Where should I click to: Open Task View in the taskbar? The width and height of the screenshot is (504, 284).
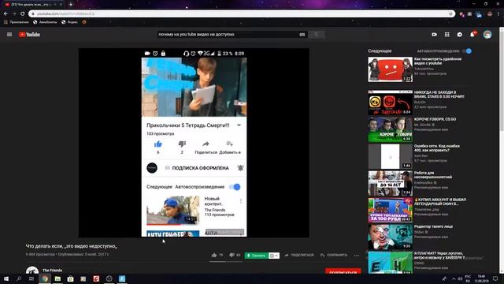point(31,278)
